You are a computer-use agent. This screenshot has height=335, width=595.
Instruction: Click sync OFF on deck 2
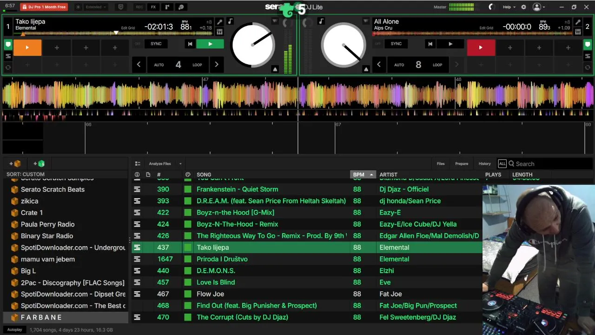pos(377,44)
